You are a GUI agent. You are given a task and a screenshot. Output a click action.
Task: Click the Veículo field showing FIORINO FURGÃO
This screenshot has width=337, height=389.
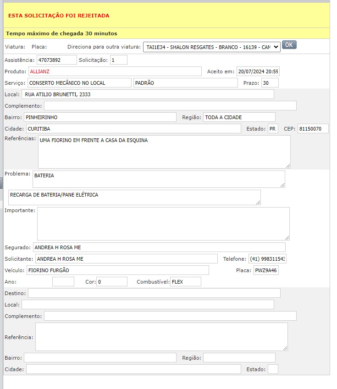click(x=117, y=270)
